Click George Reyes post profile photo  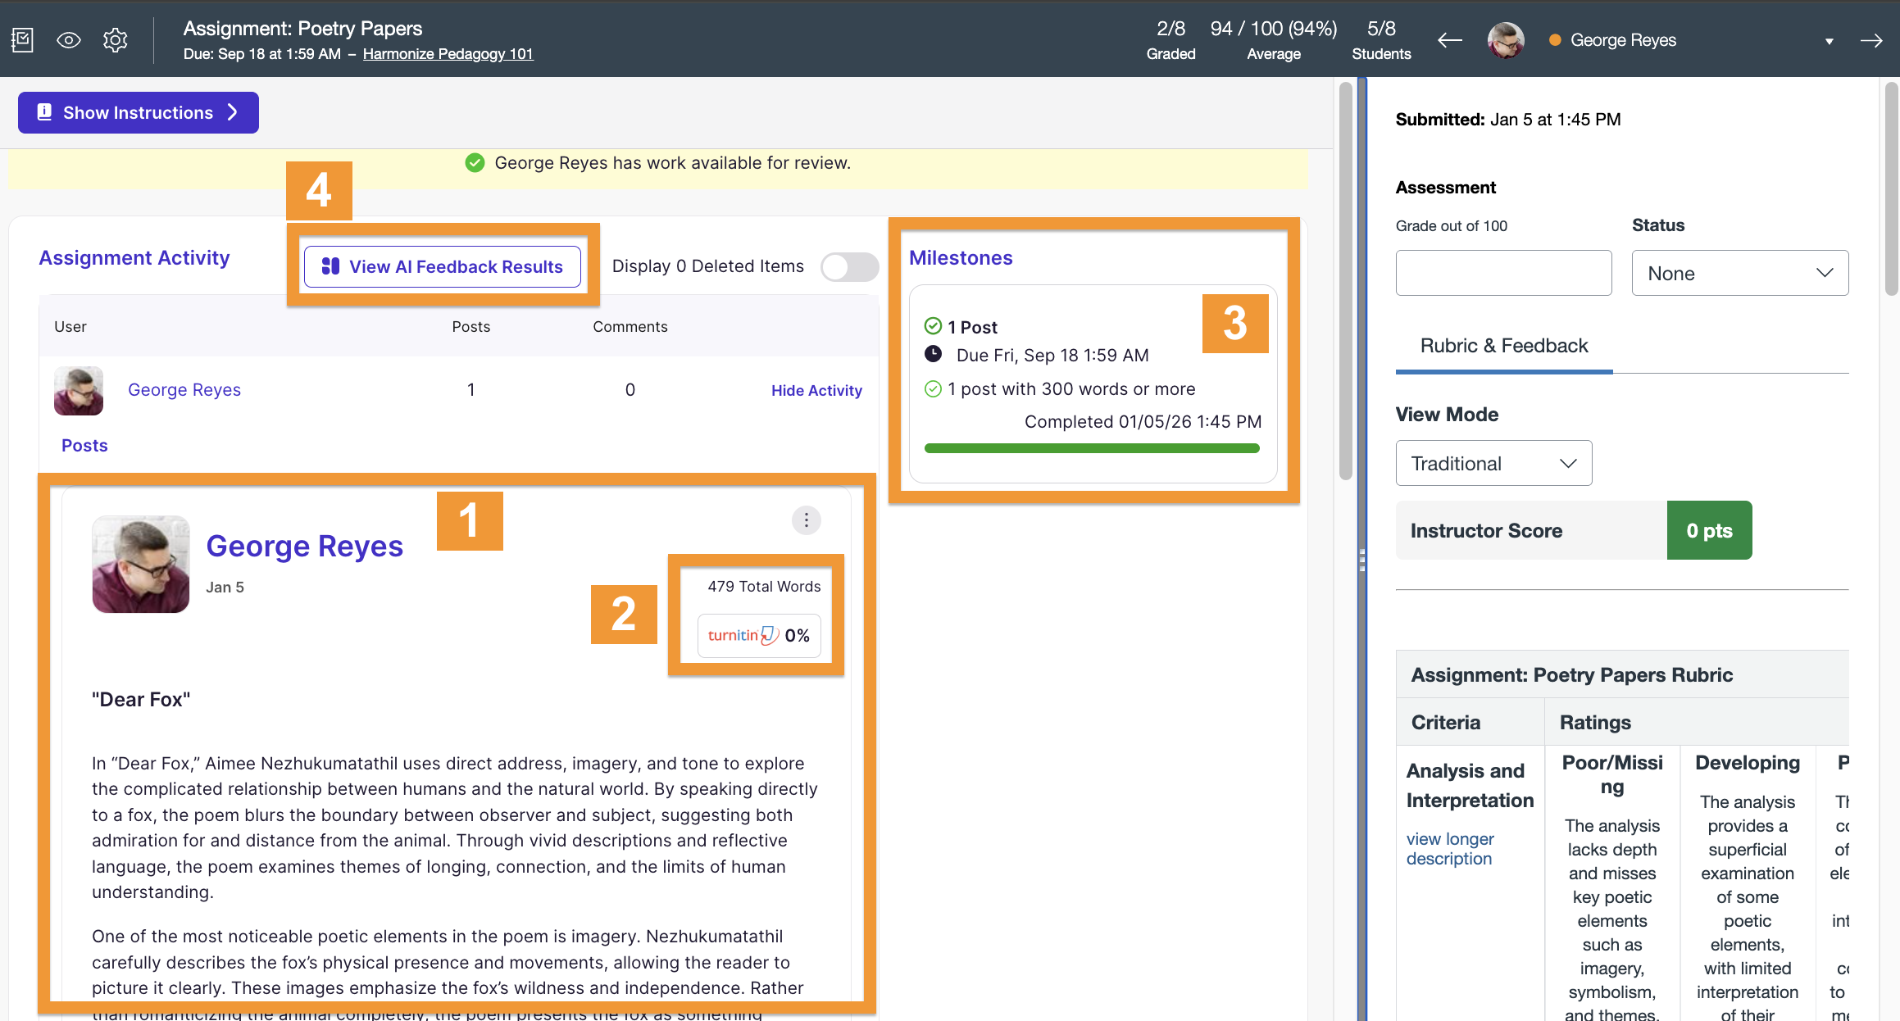tap(141, 564)
